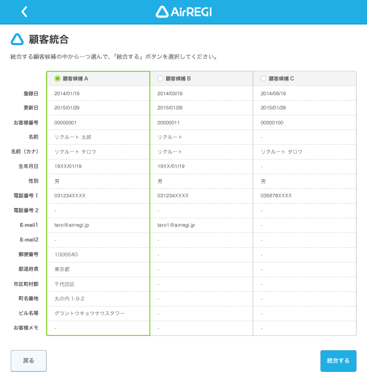Screen dimensions: 367x386
Task: Tap the back chevron in header
Action: pyautogui.click(x=24, y=12)
